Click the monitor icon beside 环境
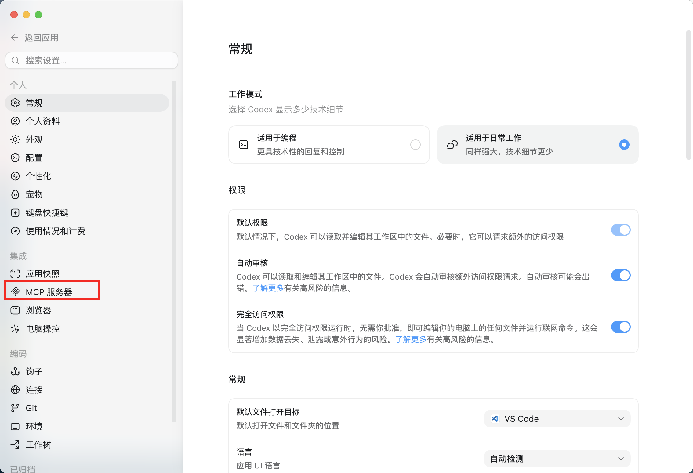693x473 pixels. pyautogui.click(x=15, y=426)
